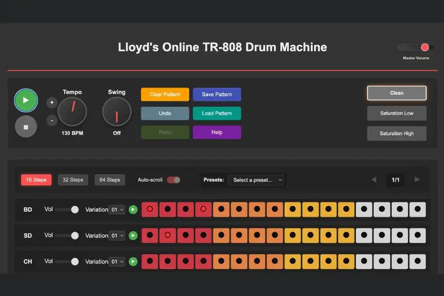444x296 pixels.
Task: Choose Saturation High mode
Action: (x=397, y=134)
